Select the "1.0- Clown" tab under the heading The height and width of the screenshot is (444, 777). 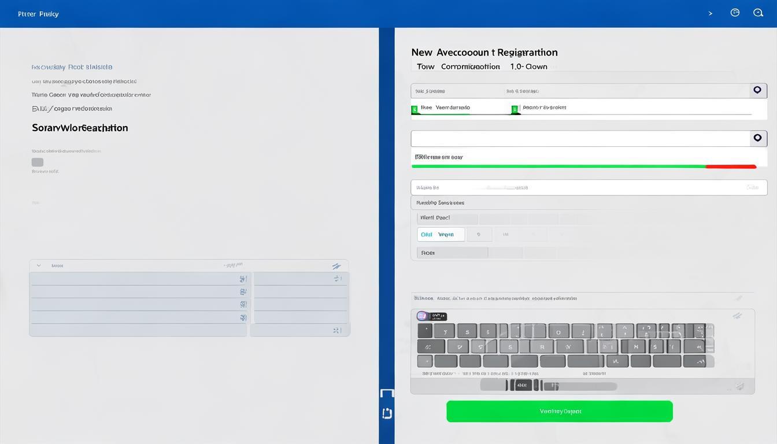pyautogui.click(x=528, y=67)
